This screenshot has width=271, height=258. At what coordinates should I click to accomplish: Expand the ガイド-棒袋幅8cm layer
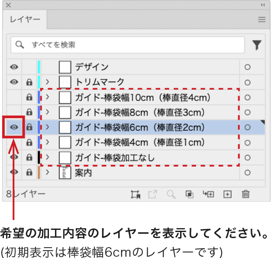click(48, 112)
